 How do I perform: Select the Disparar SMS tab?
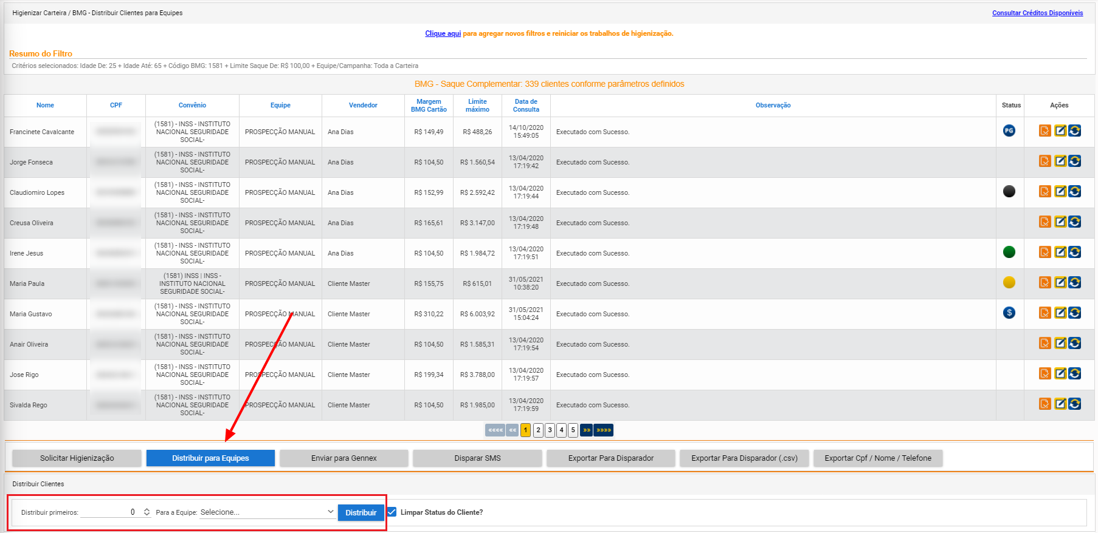pyautogui.click(x=477, y=458)
